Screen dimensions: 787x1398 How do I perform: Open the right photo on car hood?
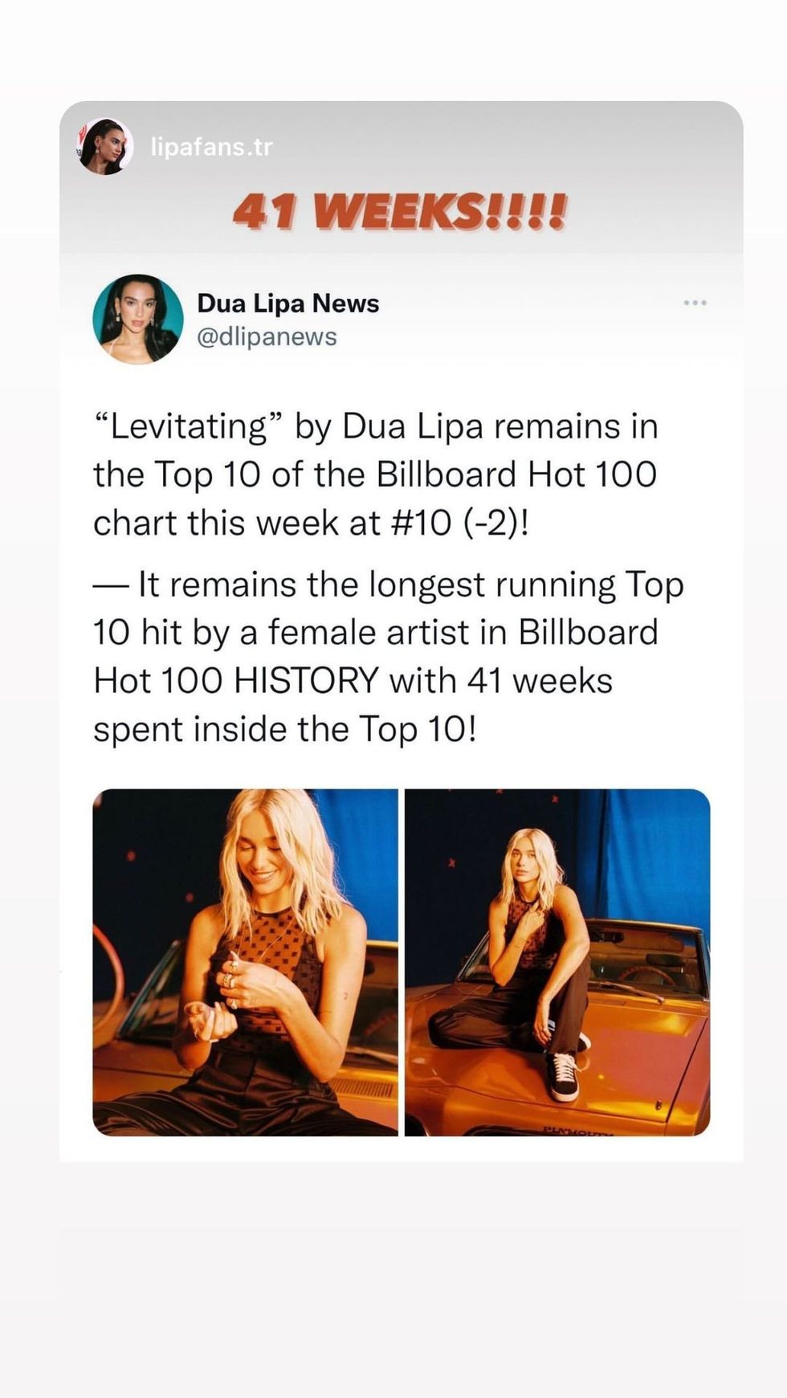(x=557, y=962)
